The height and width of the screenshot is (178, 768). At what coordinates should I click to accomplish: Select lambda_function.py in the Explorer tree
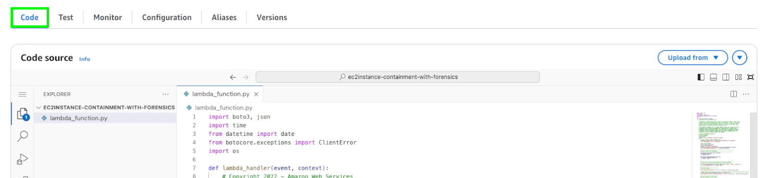coord(105,118)
